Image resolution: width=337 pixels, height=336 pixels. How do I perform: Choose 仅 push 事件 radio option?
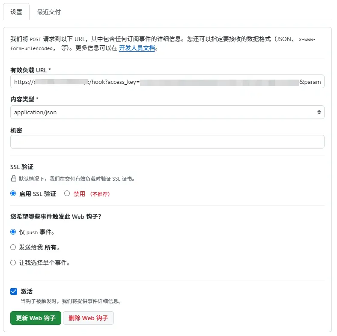tap(13, 232)
